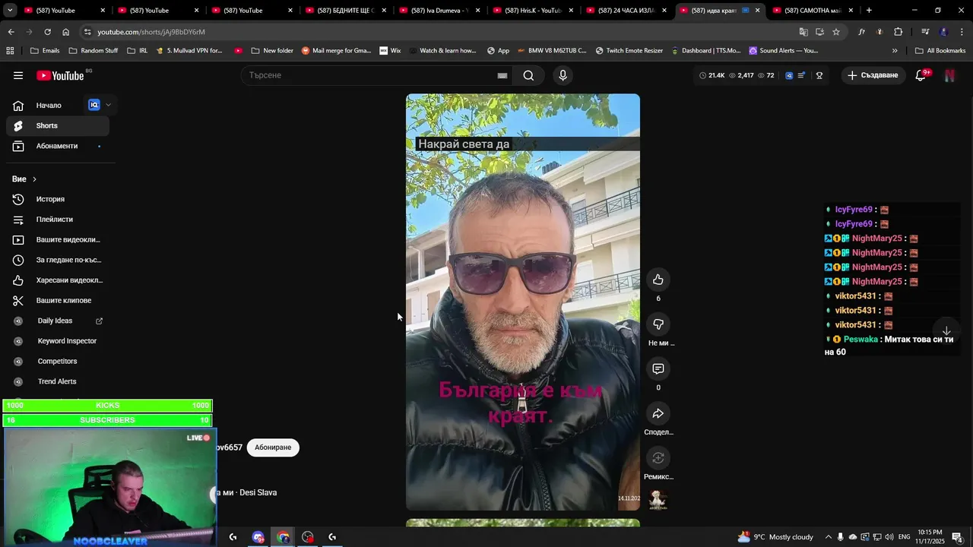Show hidden bookmarks with the double chevron
The height and width of the screenshot is (547, 973).
pyautogui.click(x=895, y=51)
